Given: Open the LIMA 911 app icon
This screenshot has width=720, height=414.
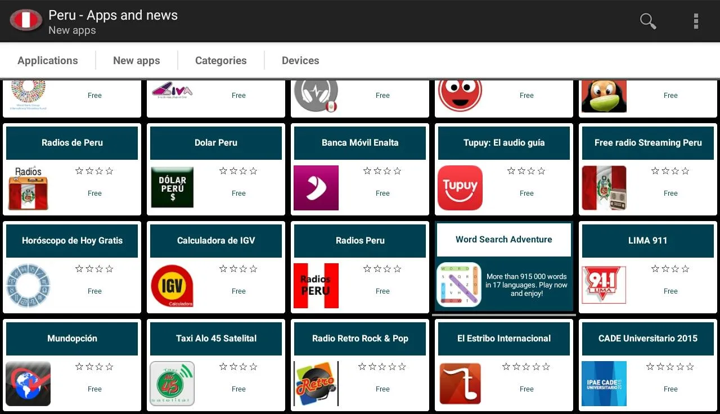Looking at the screenshot, I should coord(604,286).
